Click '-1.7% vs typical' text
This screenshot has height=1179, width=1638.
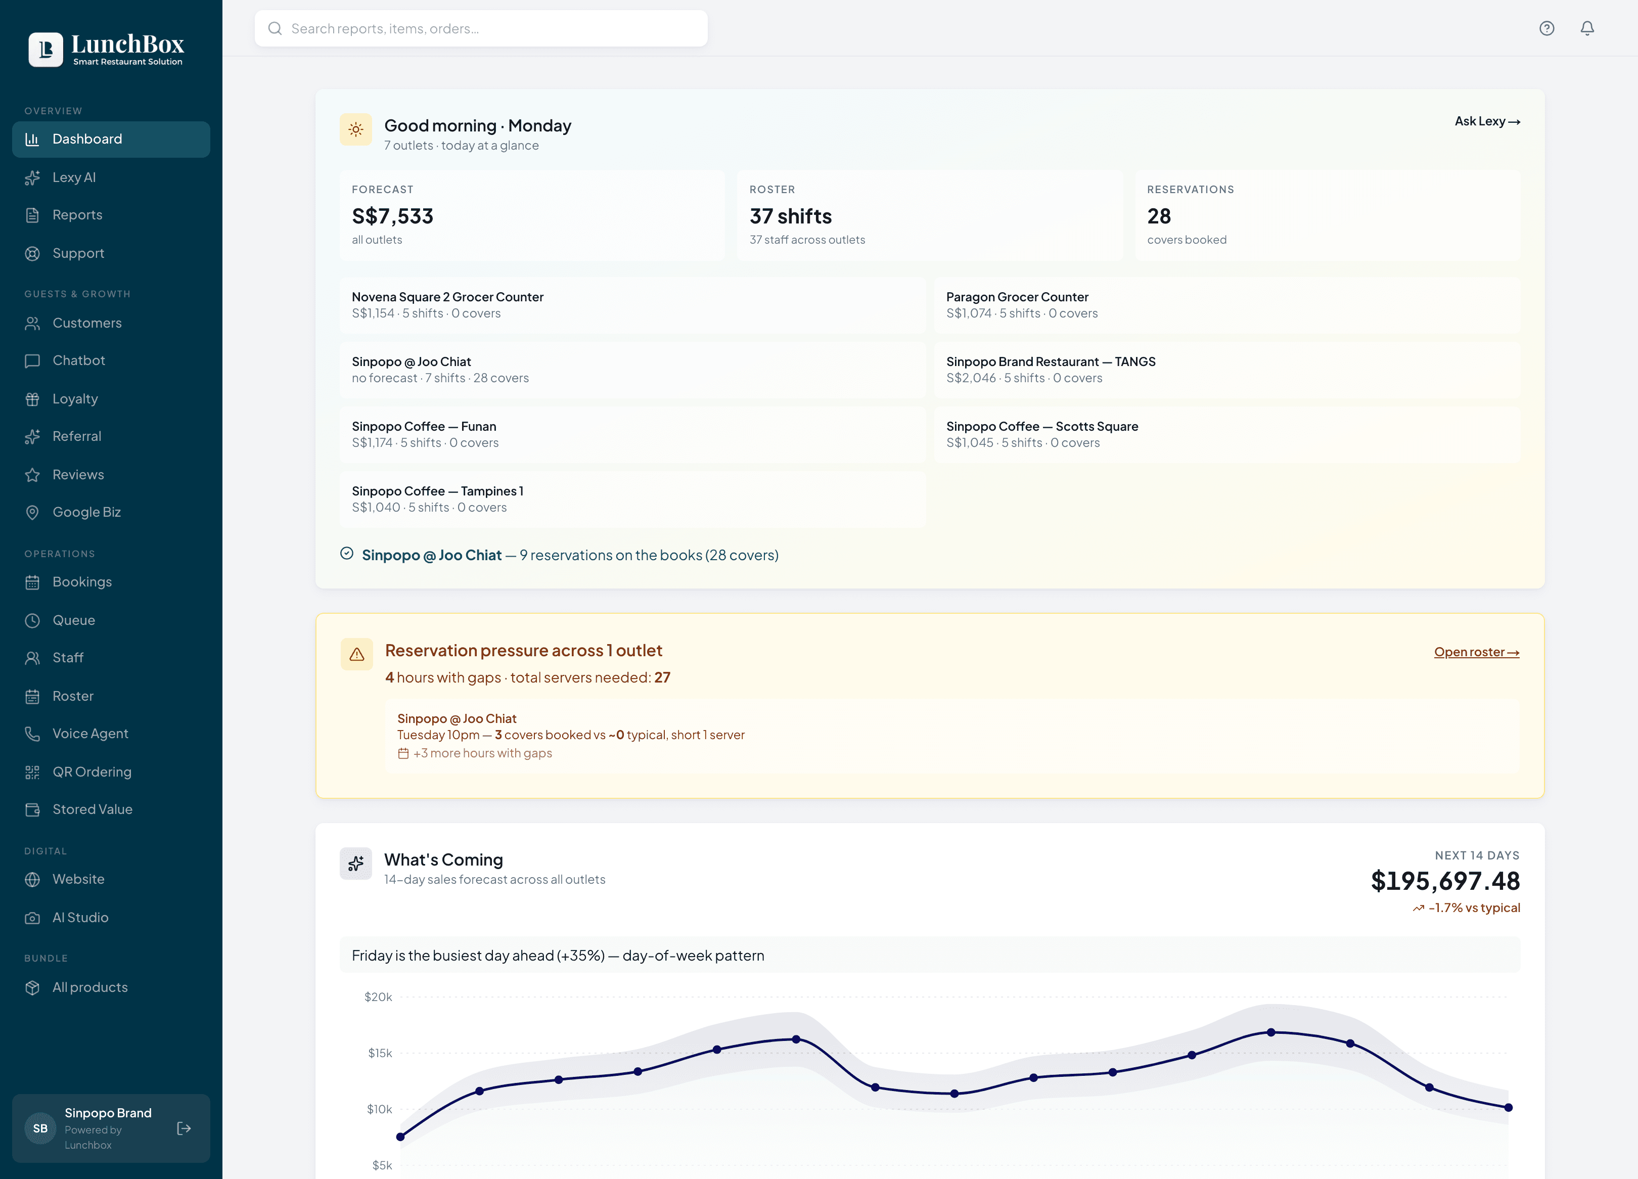1473,908
